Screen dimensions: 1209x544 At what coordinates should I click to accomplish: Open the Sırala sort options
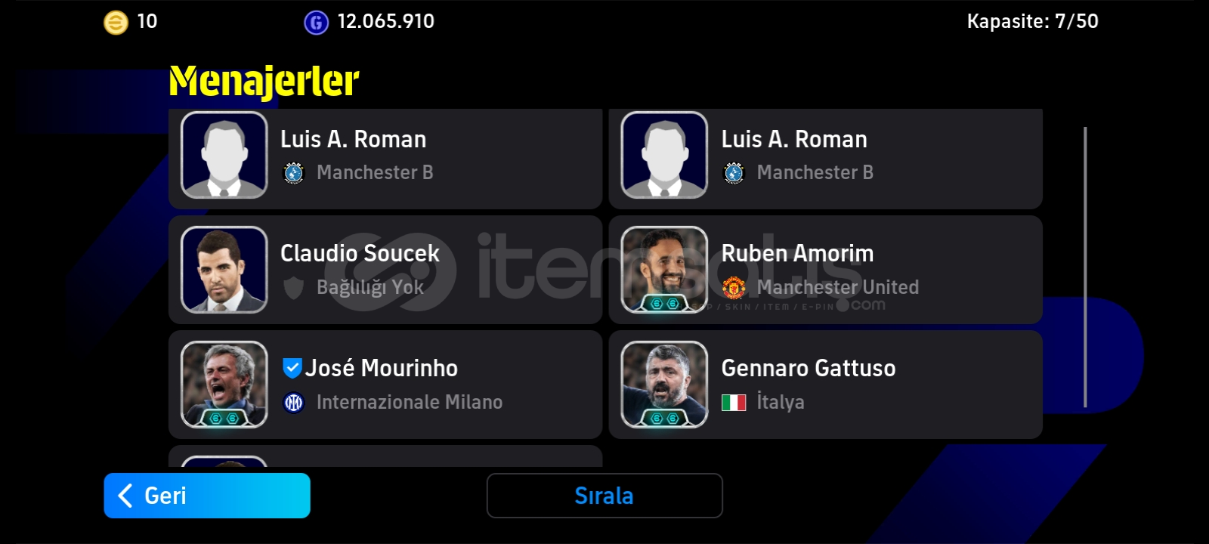(604, 496)
